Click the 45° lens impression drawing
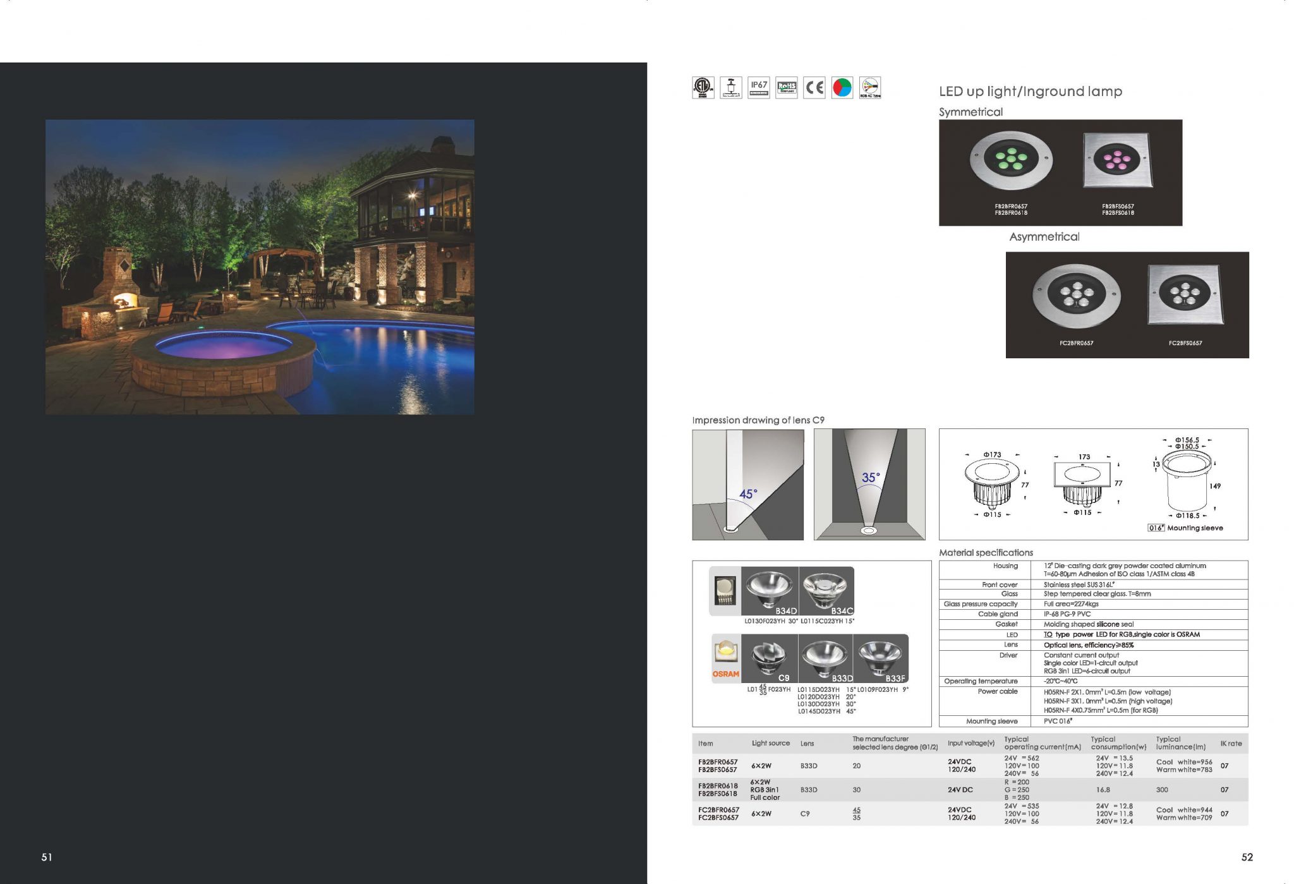This screenshot has height=884, width=1294. 747,485
